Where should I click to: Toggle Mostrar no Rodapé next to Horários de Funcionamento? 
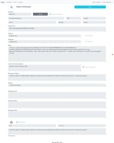pos(83,67)
